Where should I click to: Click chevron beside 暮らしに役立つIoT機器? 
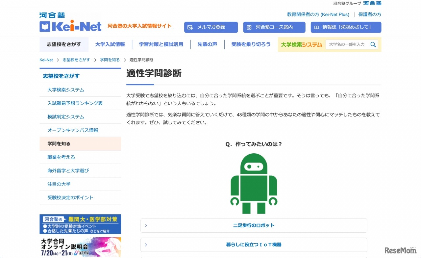tap(146, 245)
